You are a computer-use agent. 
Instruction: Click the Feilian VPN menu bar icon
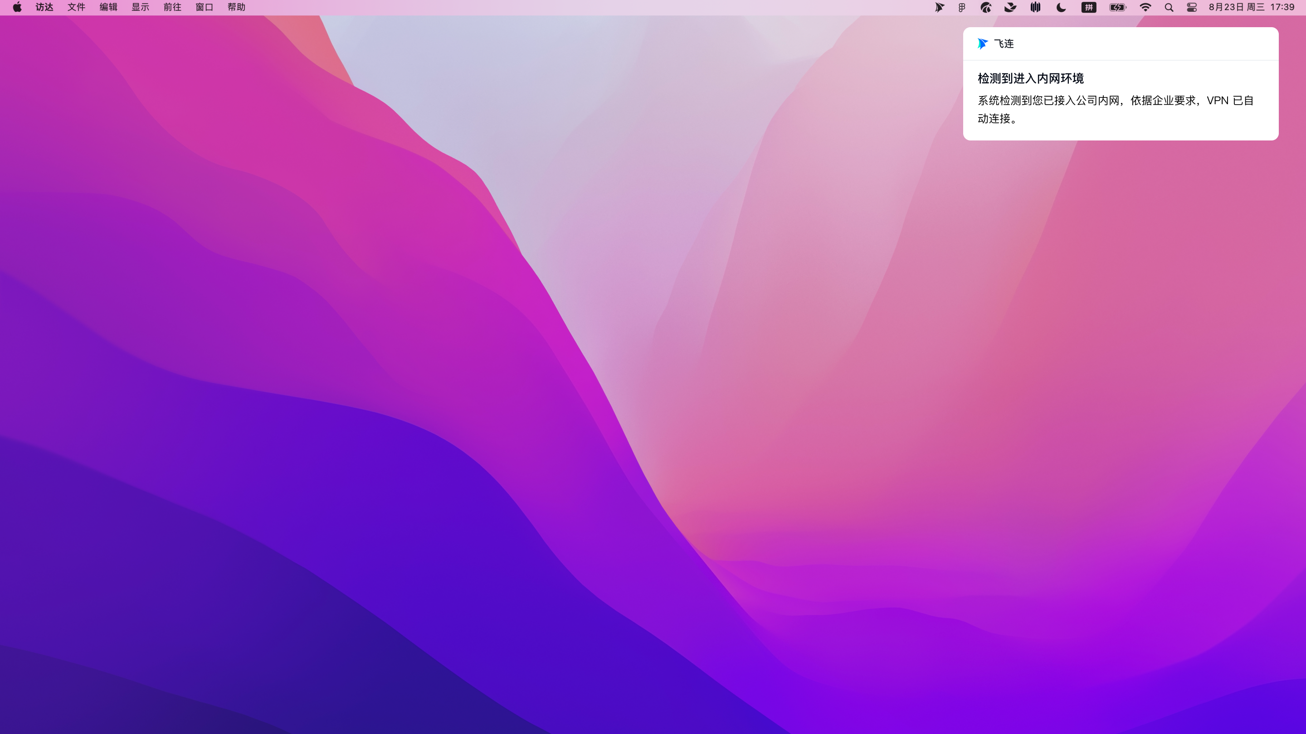pos(939,7)
